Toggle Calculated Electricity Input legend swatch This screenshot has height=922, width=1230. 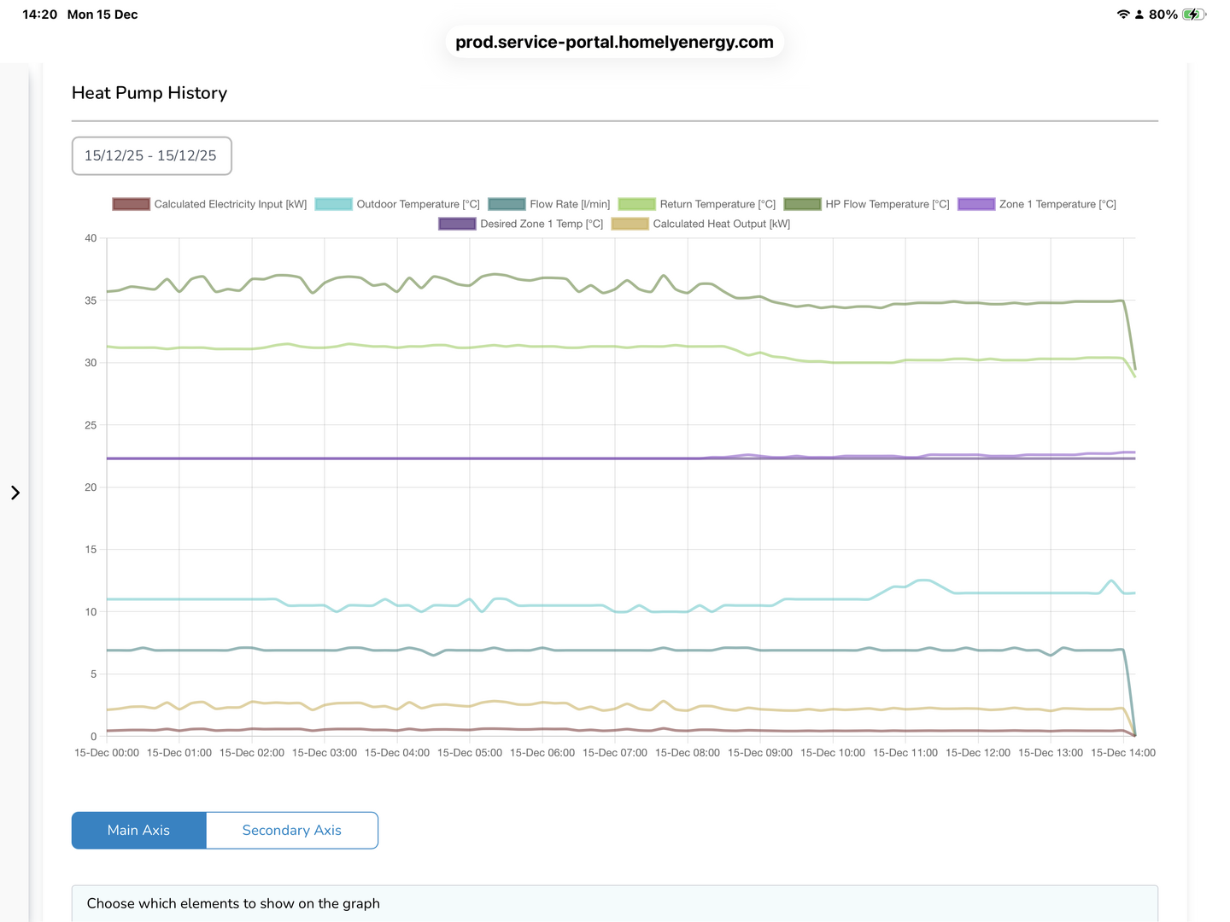132,204
